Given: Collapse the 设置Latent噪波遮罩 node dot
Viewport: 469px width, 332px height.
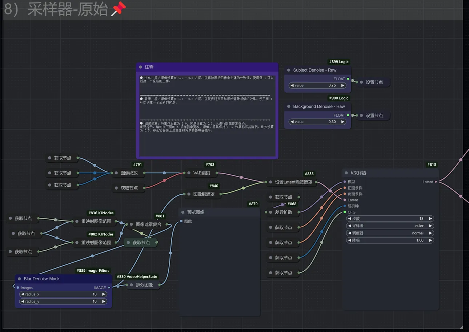Looking at the screenshot, I should click(270, 182).
